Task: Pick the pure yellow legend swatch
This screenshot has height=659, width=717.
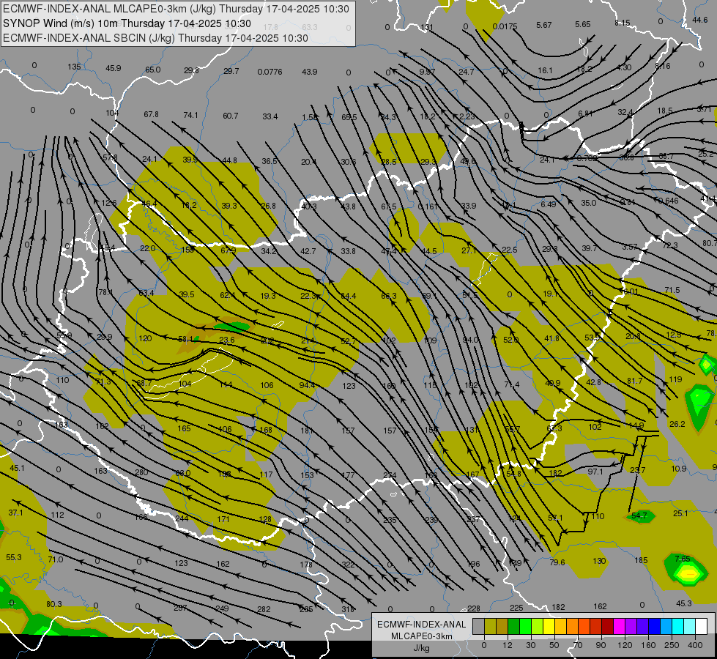Action: (x=549, y=626)
